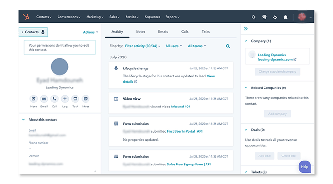Open Sales Free Signup Form | API link
Image resolution: width=333 pixels, height=184 pixels.
click(189, 164)
